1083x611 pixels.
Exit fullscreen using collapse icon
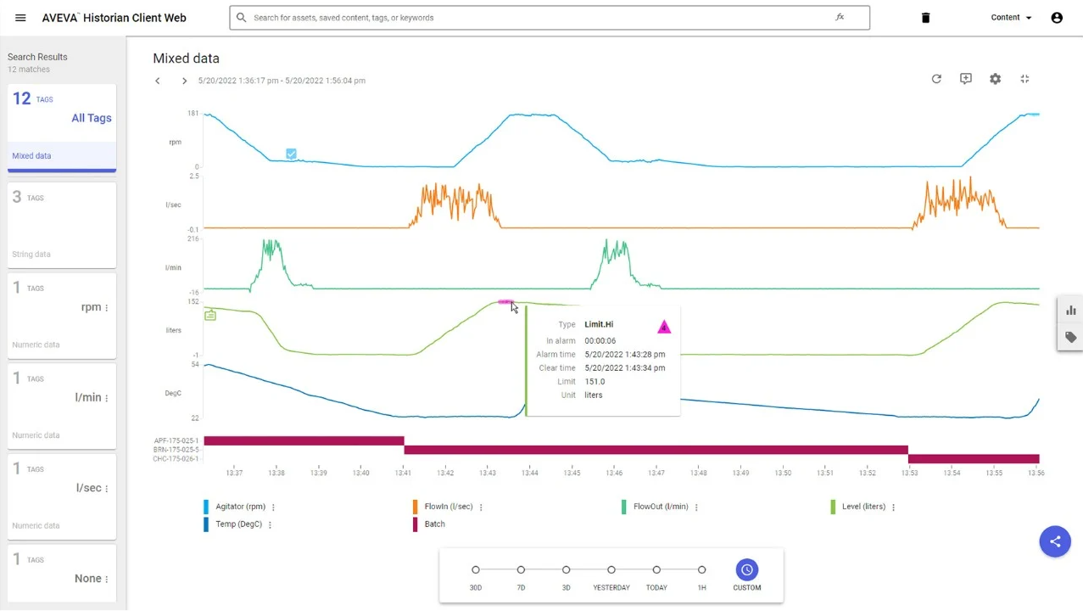1024,79
